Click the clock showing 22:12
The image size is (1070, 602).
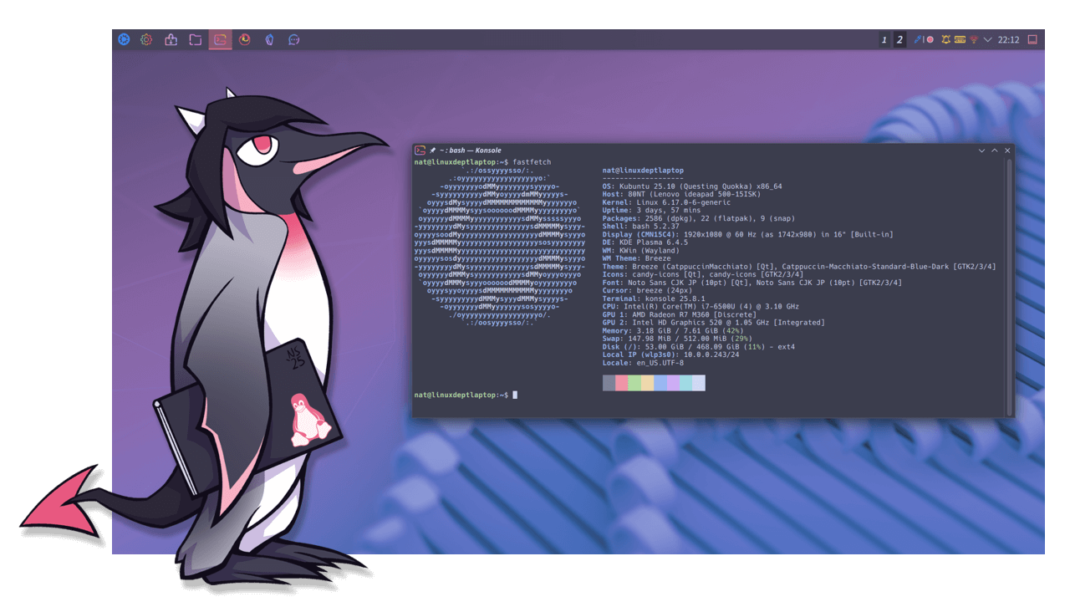click(1009, 39)
